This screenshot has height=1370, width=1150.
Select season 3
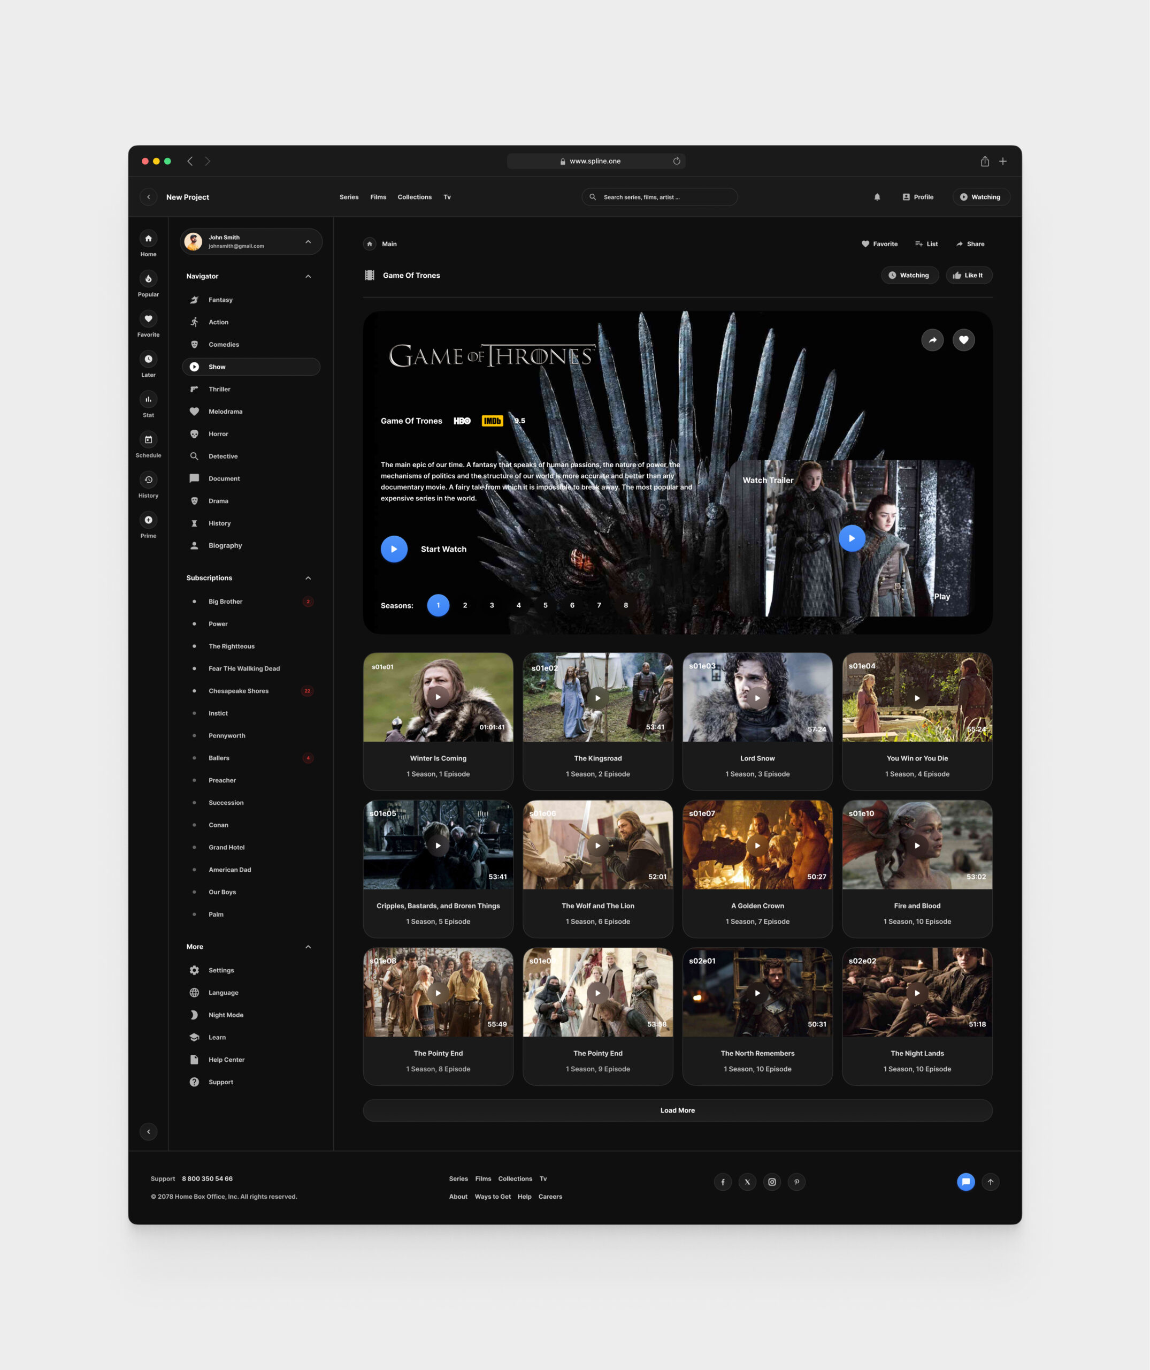pos(492,605)
